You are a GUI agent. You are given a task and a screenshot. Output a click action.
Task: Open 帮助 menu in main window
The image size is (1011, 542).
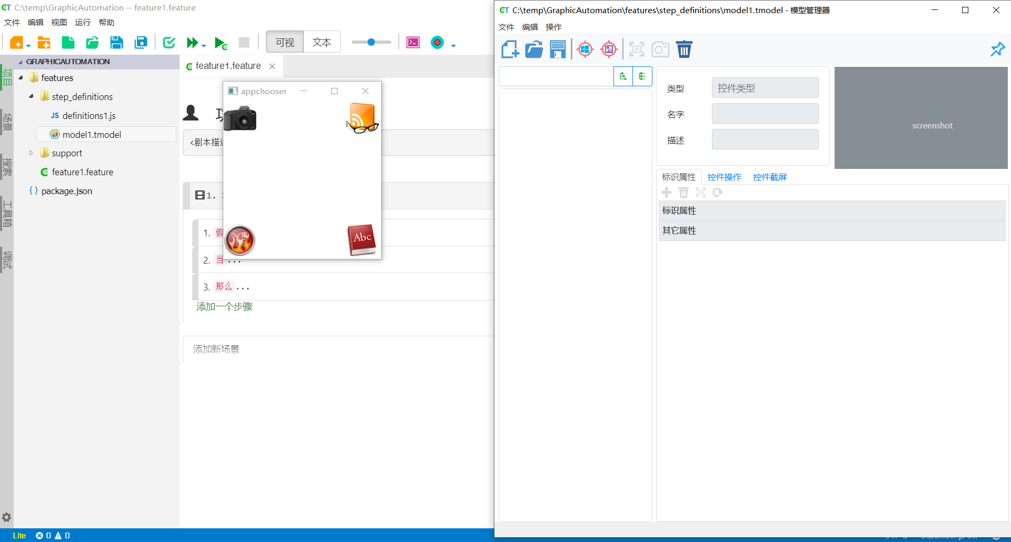(x=106, y=22)
